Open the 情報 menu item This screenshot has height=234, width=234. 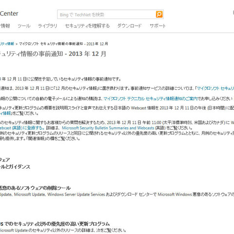(x=5, y=26)
